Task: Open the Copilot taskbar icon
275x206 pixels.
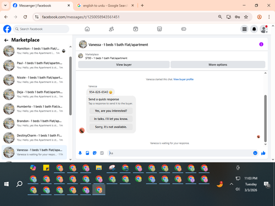Action: click(x=33, y=168)
